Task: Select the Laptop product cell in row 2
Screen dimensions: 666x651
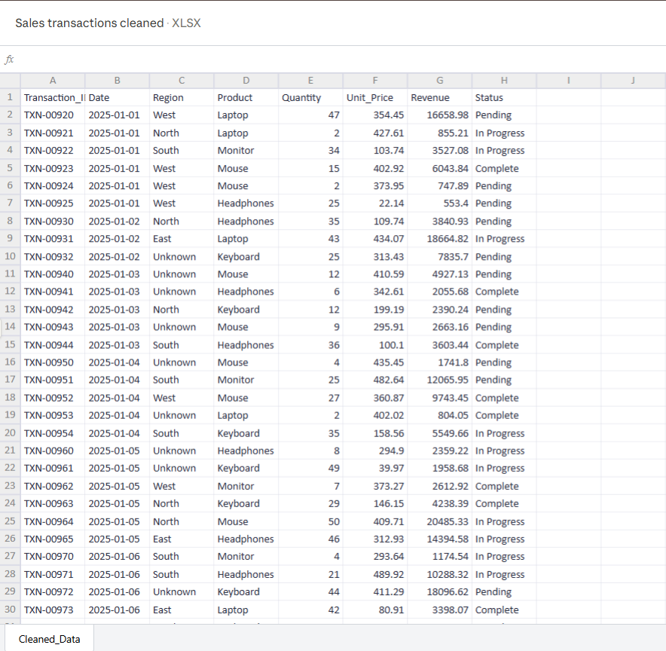Action: [246, 115]
